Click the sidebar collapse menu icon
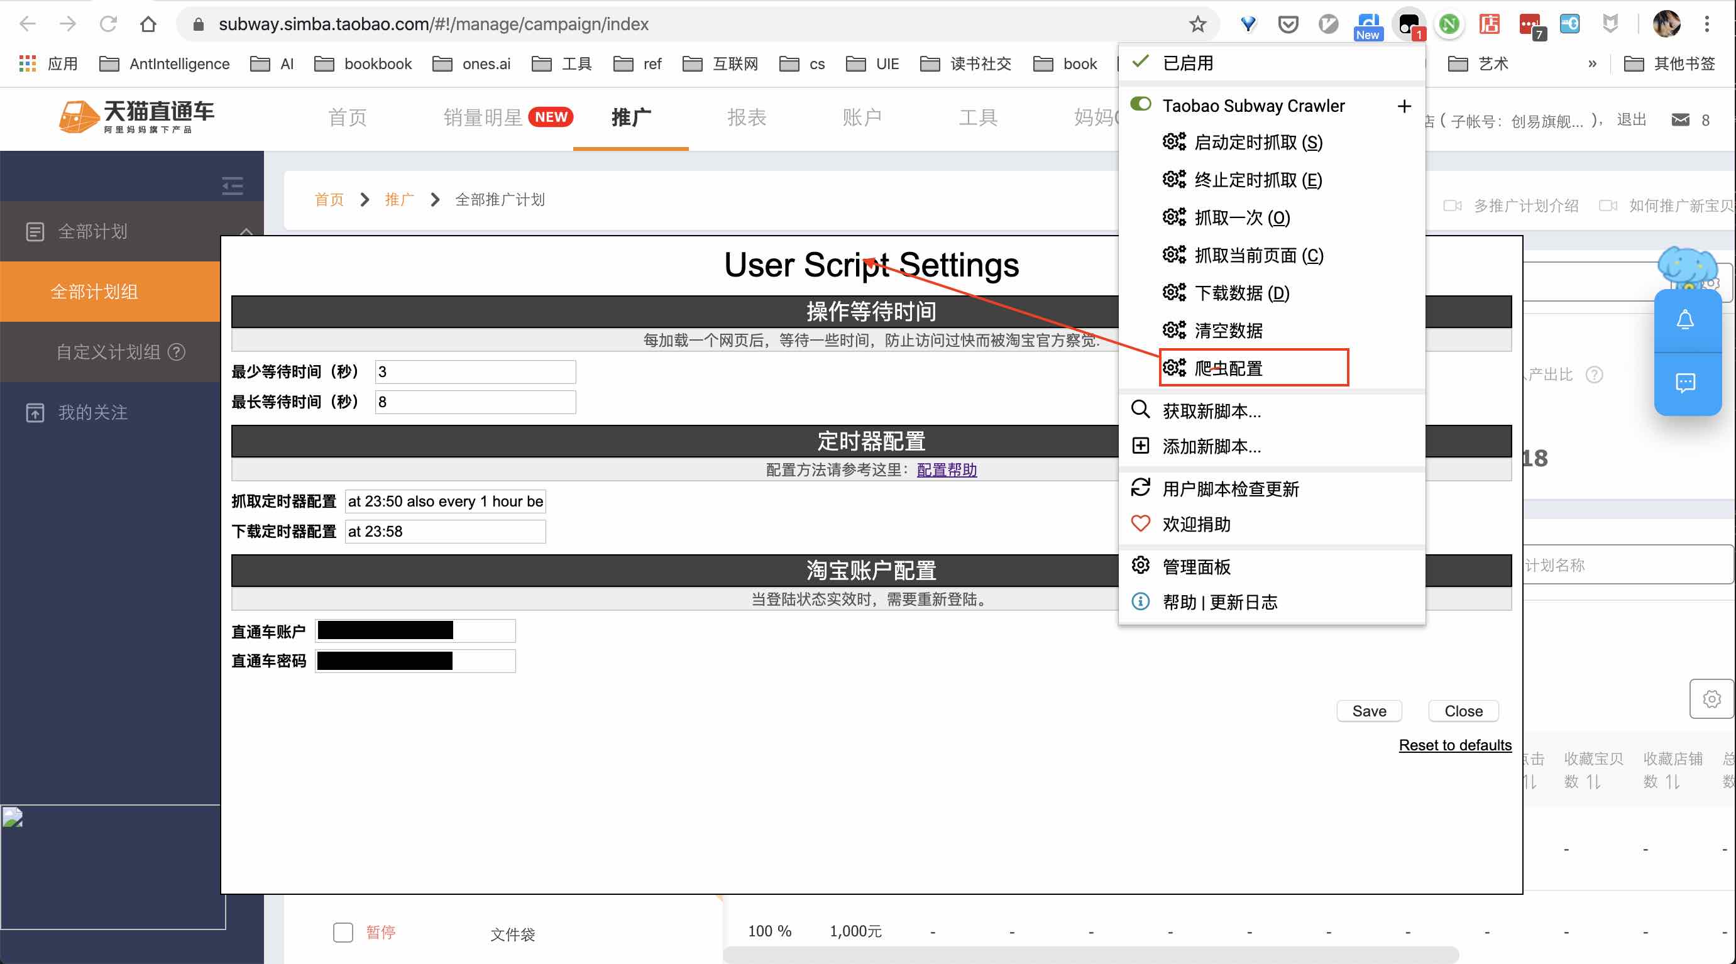The height and width of the screenshot is (964, 1736). tap(233, 185)
